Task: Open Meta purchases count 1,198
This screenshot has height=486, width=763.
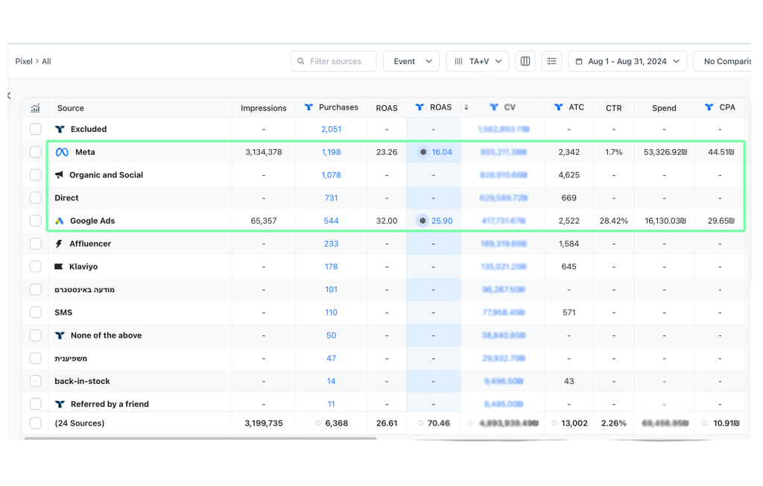Action: pos(331,152)
